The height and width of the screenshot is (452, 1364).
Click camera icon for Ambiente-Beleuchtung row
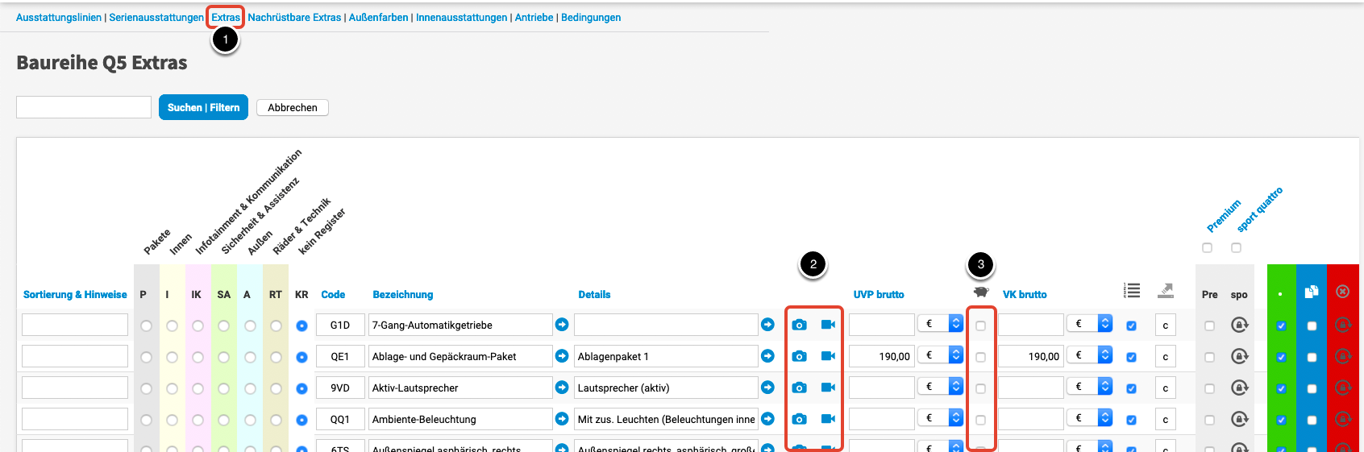799,419
